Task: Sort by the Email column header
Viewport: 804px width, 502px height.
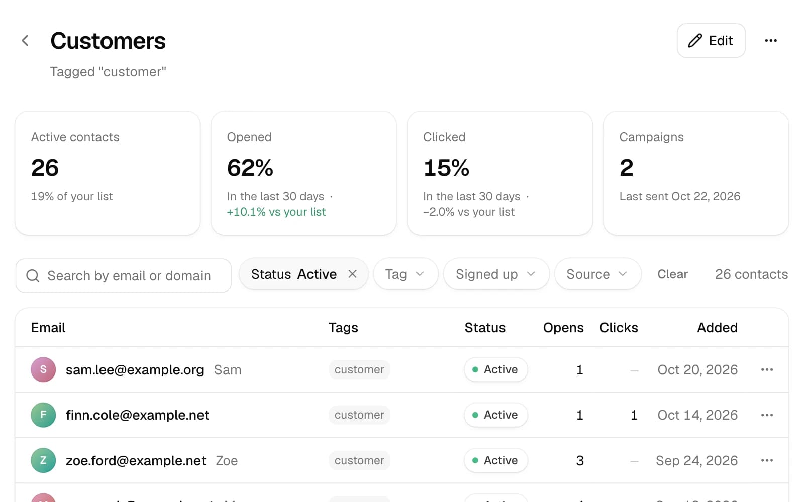Action: click(x=48, y=328)
